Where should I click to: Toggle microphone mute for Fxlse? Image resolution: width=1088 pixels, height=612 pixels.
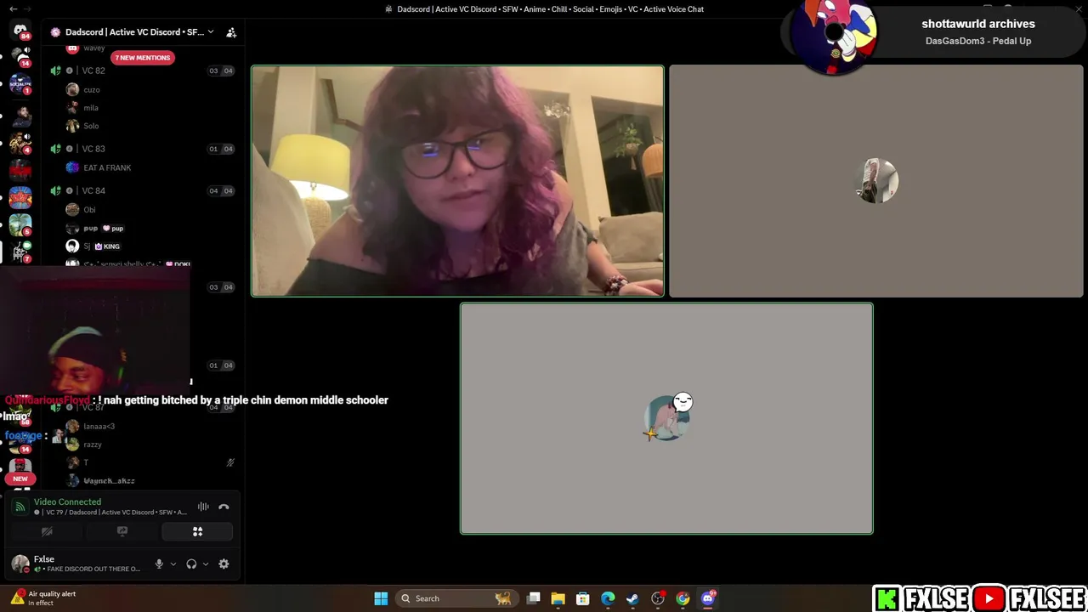(159, 564)
